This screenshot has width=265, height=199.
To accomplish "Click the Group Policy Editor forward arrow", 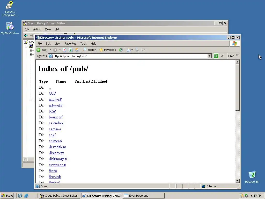I will pyautogui.click(x=32, y=35).
